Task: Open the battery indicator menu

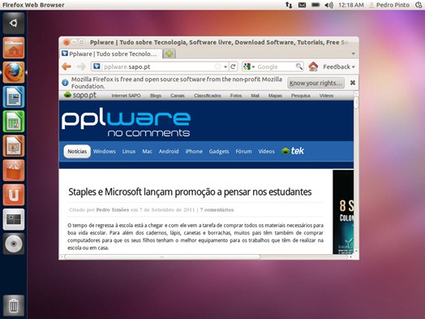Action: click(x=316, y=5)
